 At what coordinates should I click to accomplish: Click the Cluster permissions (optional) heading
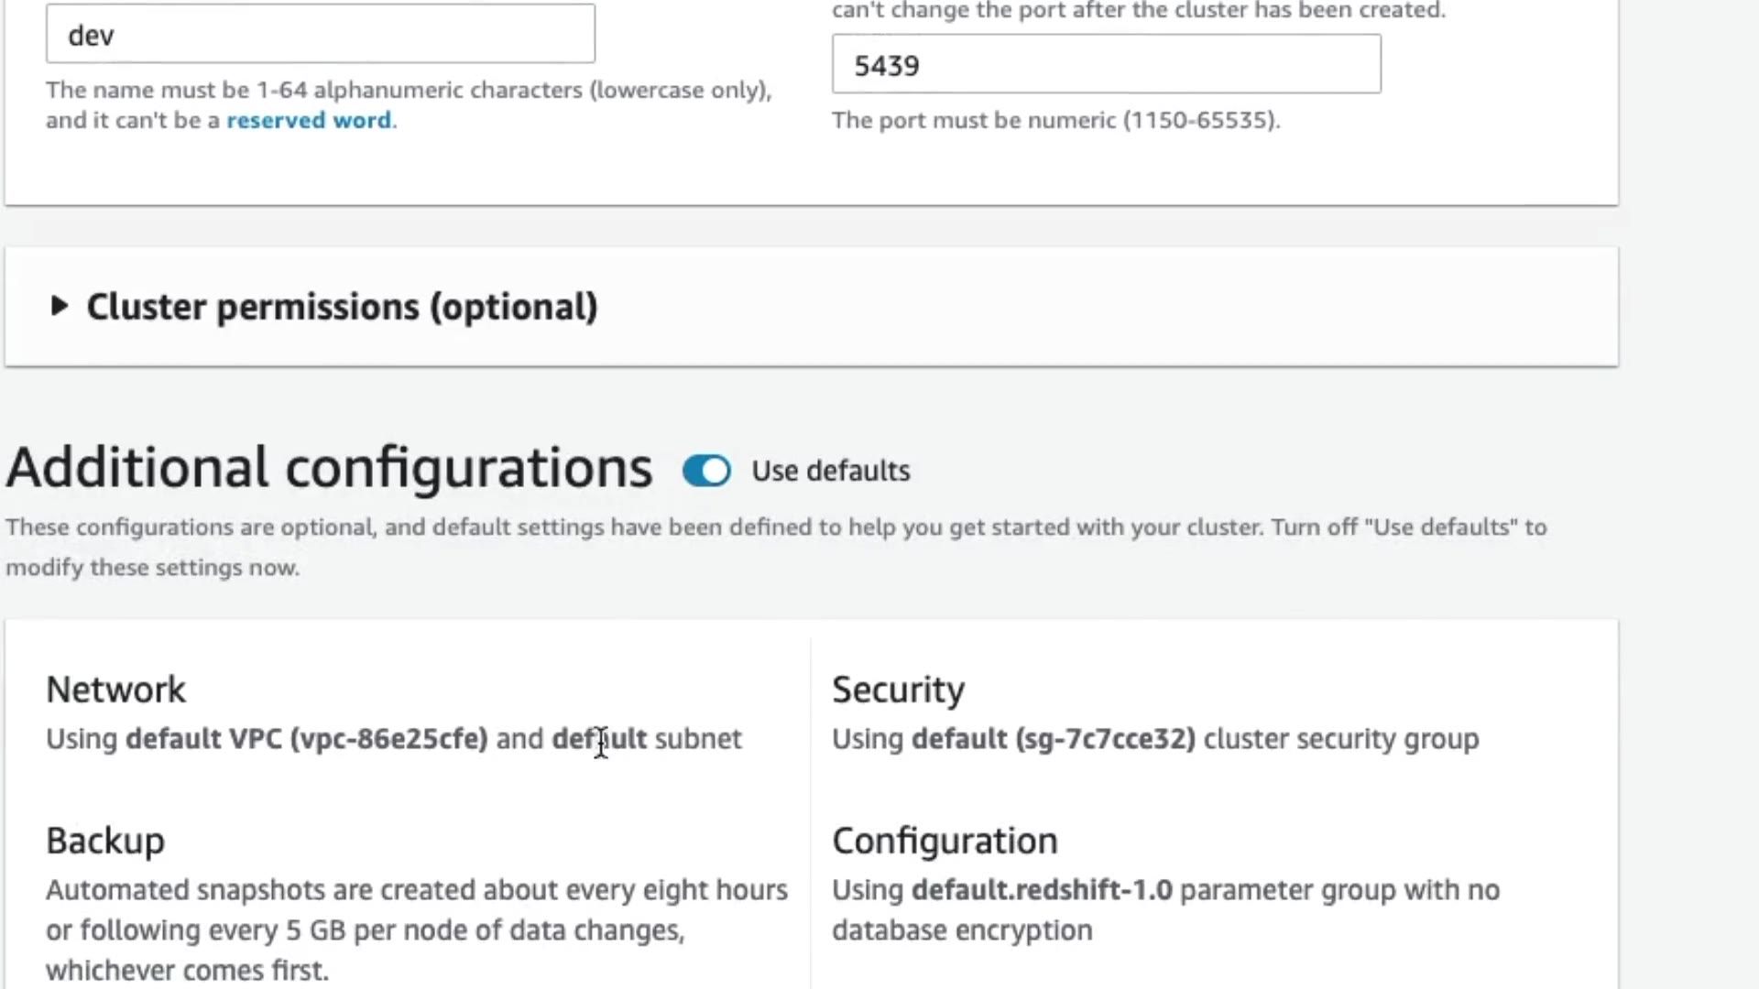pyautogui.click(x=342, y=307)
